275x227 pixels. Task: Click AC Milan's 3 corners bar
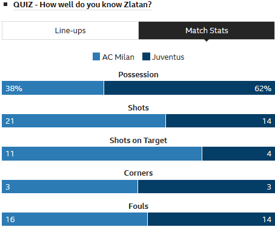[70, 187]
